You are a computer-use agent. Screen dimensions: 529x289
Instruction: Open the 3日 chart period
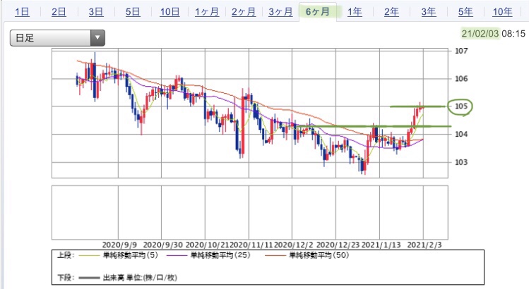pyautogui.click(x=96, y=12)
